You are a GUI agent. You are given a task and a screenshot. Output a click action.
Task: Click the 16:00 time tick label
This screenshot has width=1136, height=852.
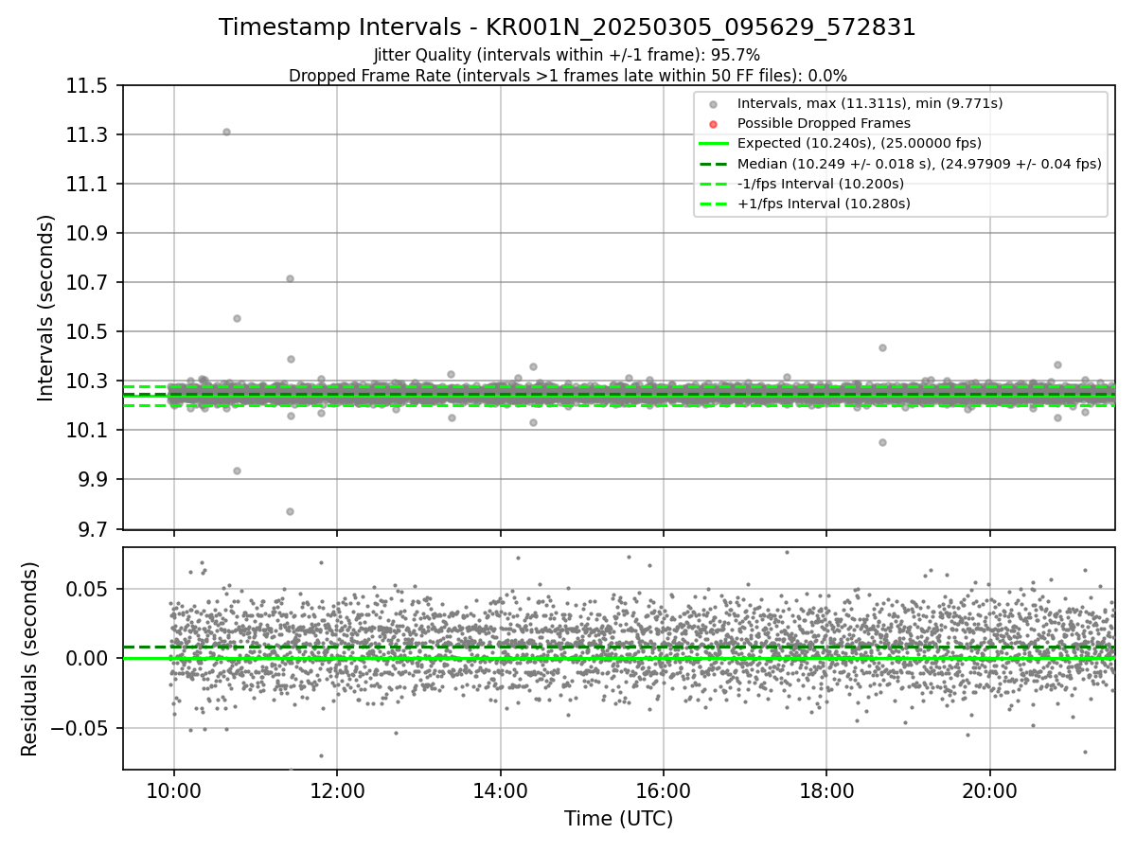[664, 790]
